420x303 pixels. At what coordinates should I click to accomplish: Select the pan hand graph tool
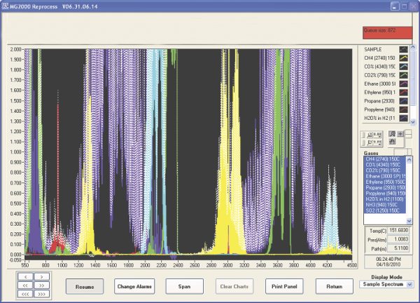392,142
